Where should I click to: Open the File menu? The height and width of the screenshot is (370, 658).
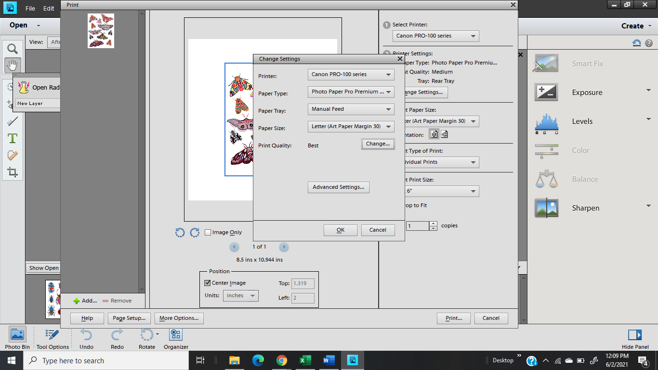30,9
